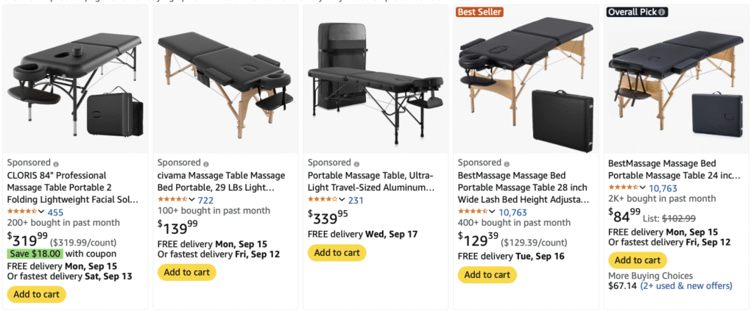Click info icon beside $339.95 table Sponsored label
This screenshot has width=754, height=314.
point(357,163)
